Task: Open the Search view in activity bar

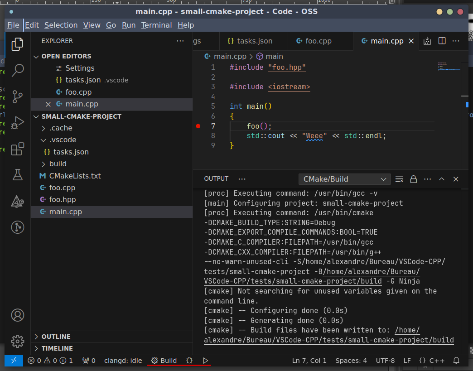Action: 18,70
